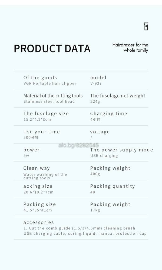The width and height of the screenshot is (162, 270).
Task: Click the fuselage net weight 224g value
Action: (95, 102)
